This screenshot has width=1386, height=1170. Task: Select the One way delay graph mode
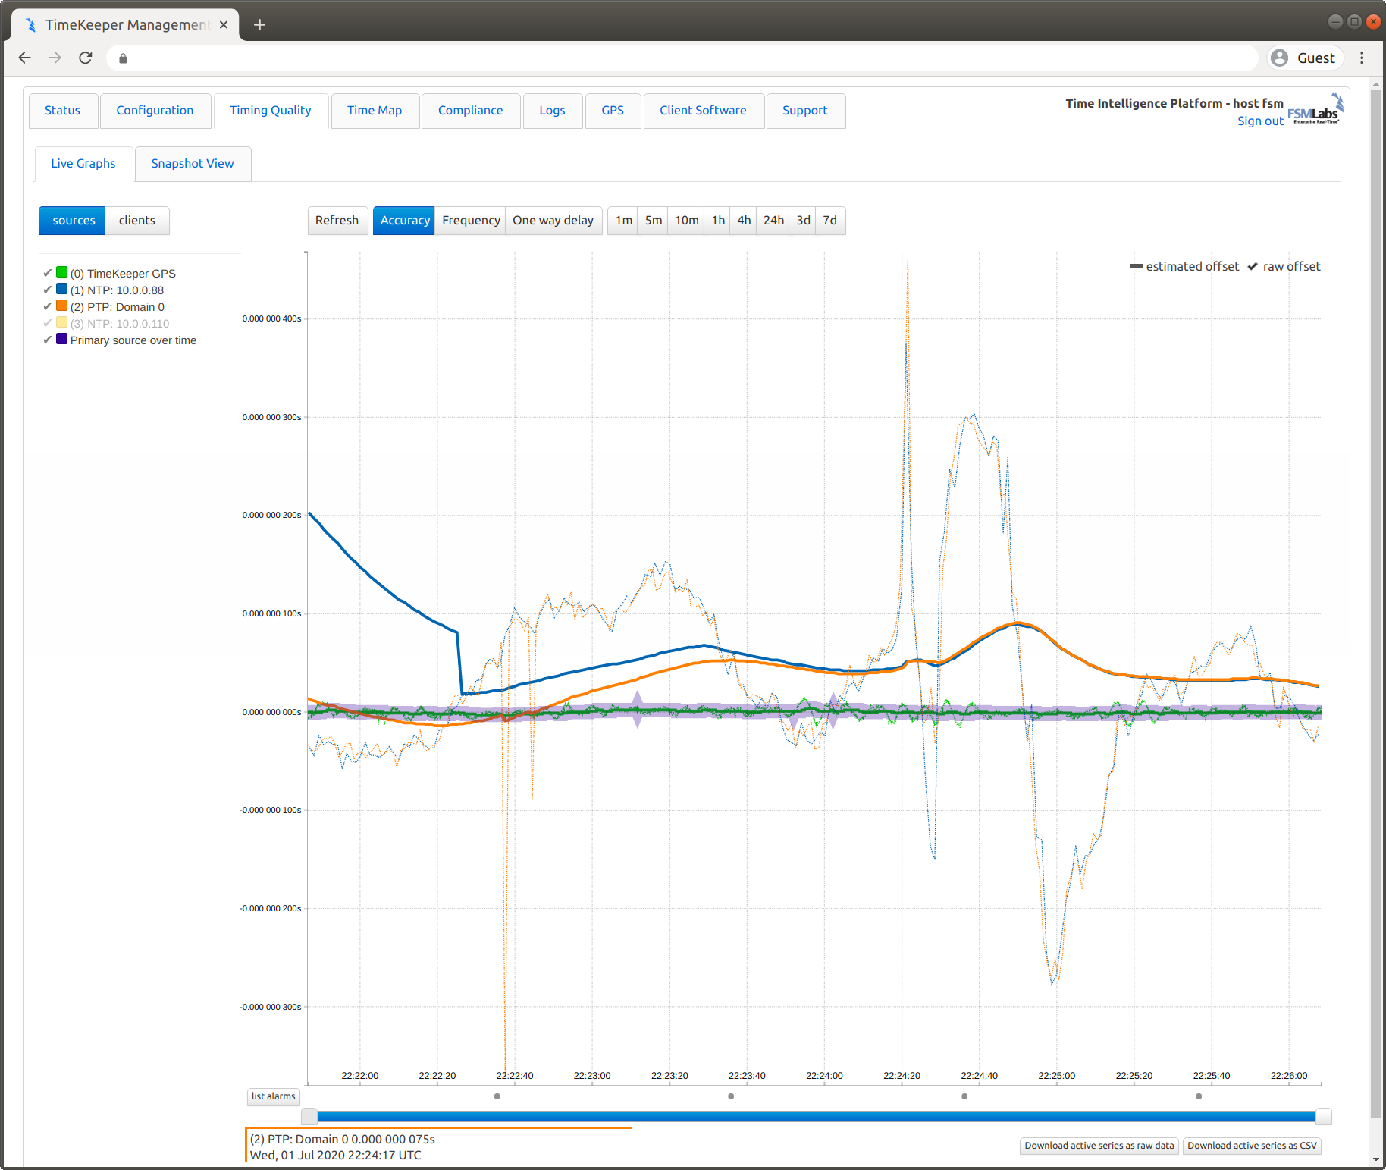(553, 221)
